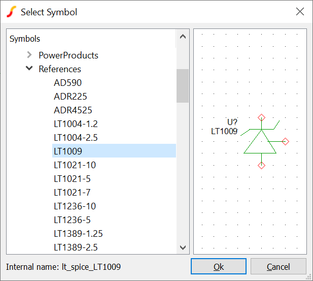Image resolution: width=313 pixels, height=281 pixels.
Task: Choose LT1389-1.25 symbol
Action: pos(78,233)
